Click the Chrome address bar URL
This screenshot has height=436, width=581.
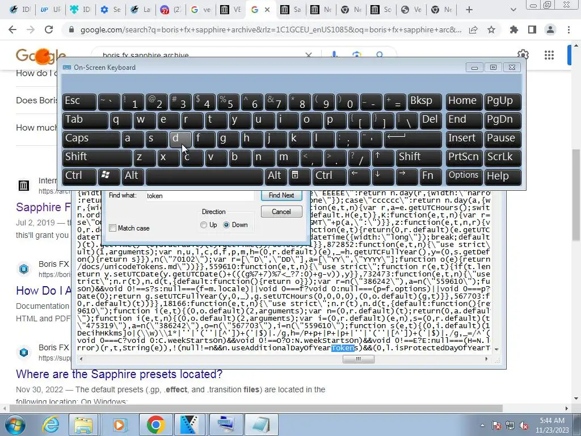pyautogui.click(x=271, y=30)
